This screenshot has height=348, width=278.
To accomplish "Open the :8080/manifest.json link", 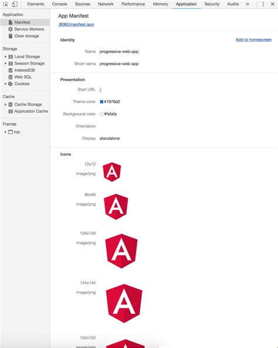I will click(x=76, y=25).
